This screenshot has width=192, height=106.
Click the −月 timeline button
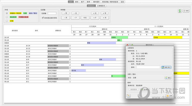click(65, 18)
